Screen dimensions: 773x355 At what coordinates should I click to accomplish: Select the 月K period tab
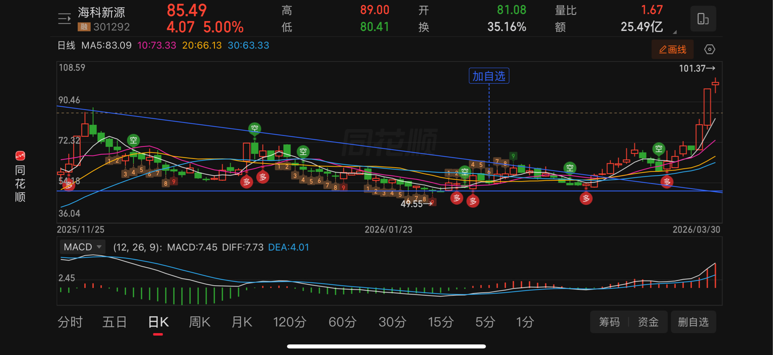pos(242,322)
